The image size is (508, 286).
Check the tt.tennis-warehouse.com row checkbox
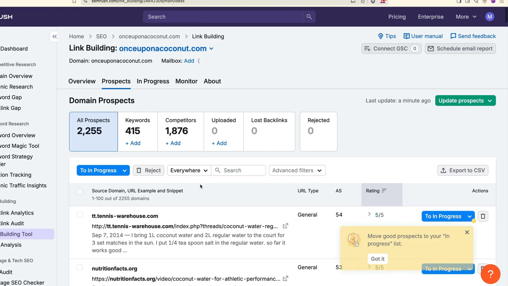click(x=80, y=215)
